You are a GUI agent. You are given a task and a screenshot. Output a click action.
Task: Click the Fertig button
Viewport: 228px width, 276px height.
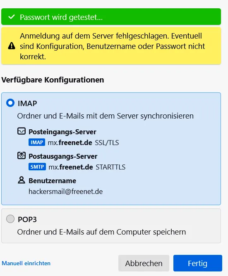pyautogui.click(x=198, y=263)
